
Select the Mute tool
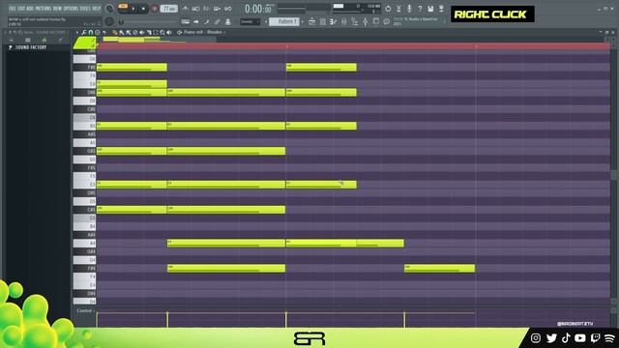(x=142, y=32)
